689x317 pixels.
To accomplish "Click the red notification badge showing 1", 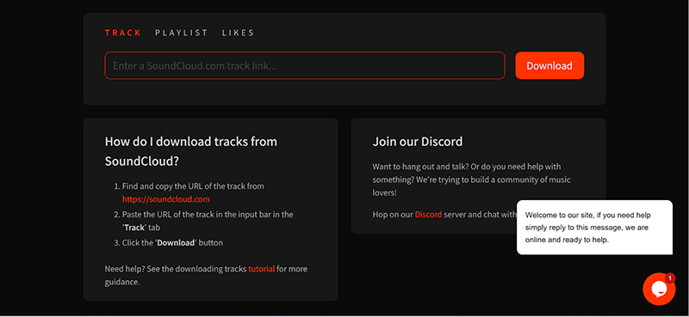I will point(670,278).
